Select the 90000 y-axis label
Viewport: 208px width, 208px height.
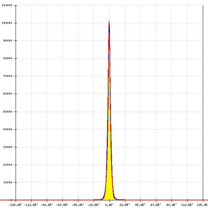click(8, 41)
